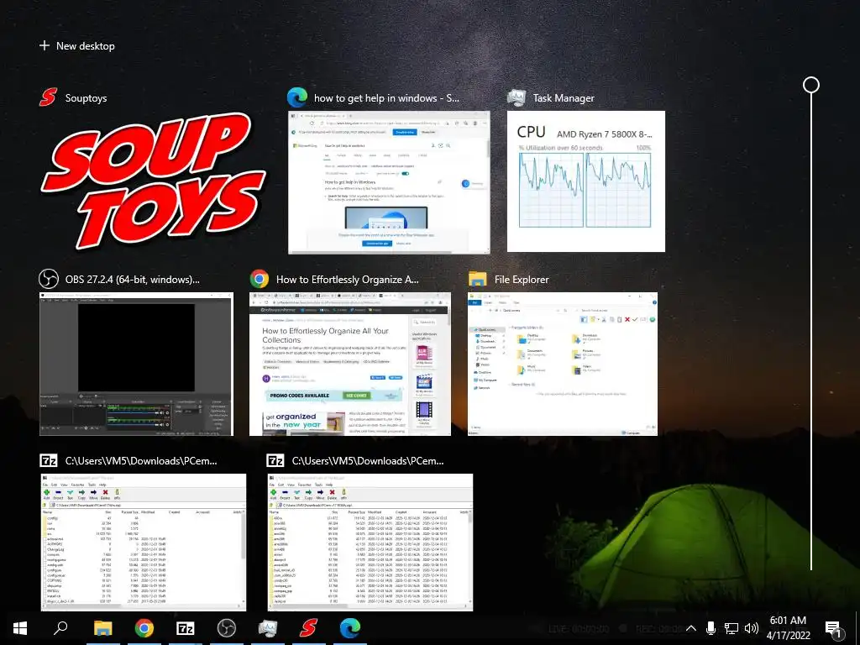Select the 7-Zip thumbnail listing ChangeLog and COPYING

[143, 542]
